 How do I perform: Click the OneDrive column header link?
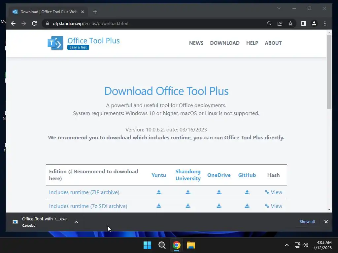tap(219, 175)
